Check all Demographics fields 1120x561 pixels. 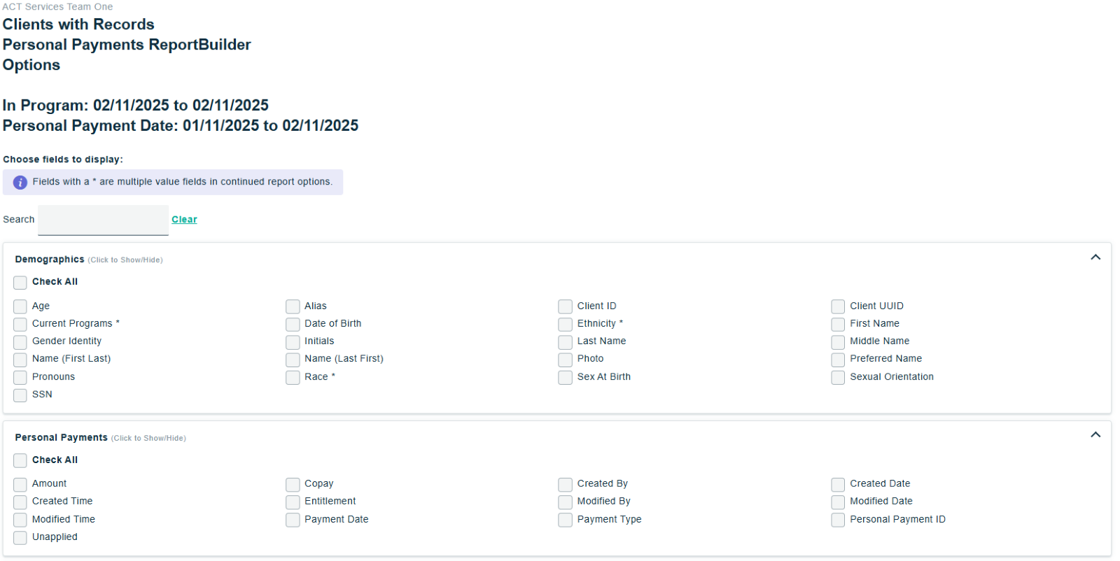point(20,283)
